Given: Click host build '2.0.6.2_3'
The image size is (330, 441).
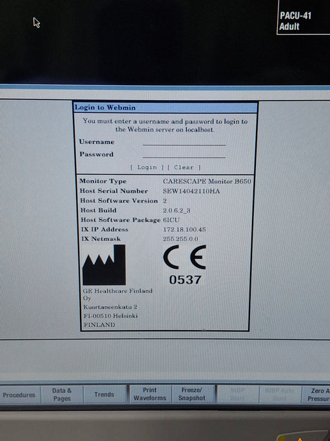Looking at the screenshot, I should click(177, 210).
